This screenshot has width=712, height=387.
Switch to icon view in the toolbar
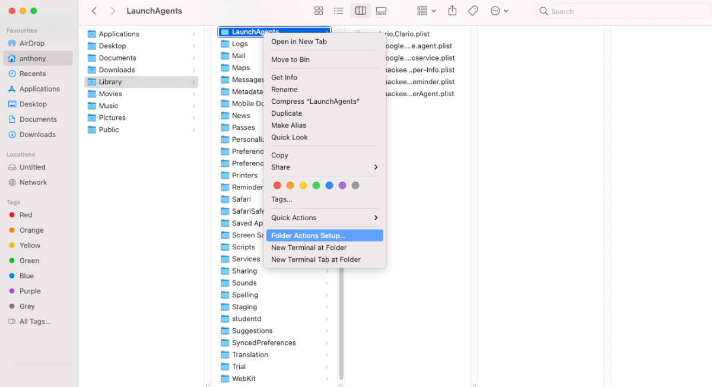(319, 11)
